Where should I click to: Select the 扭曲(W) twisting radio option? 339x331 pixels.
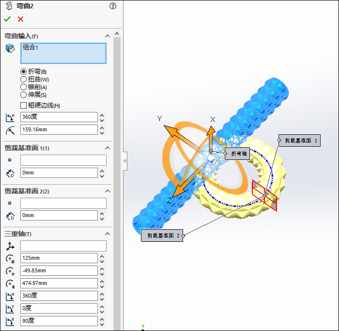point(23,79)
